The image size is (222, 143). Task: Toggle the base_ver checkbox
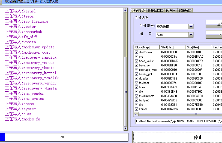136,65
